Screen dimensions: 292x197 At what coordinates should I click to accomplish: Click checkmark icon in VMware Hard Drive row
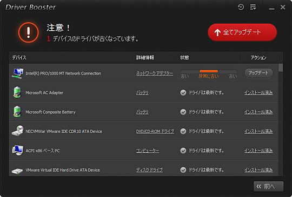click(x=183, y=170)
